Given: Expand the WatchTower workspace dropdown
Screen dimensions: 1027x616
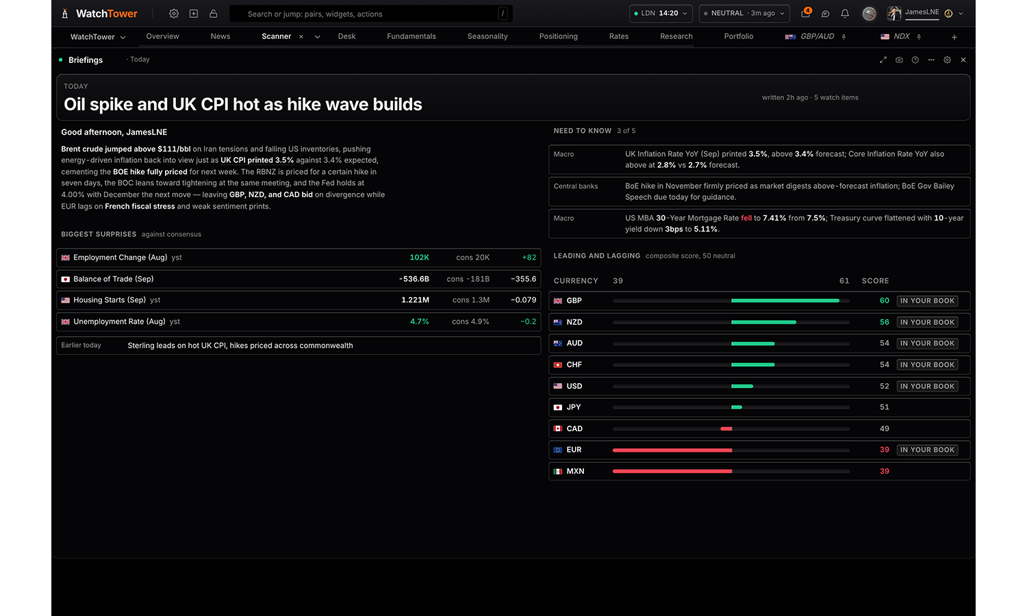Looking at the screenshot, I should coord(98,37).
